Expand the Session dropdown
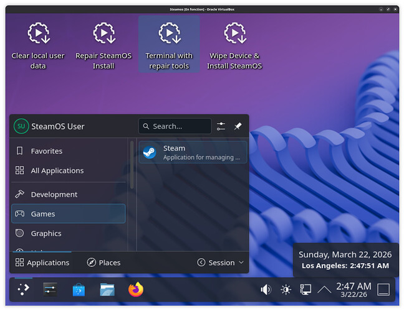 (x=221, y=262)
